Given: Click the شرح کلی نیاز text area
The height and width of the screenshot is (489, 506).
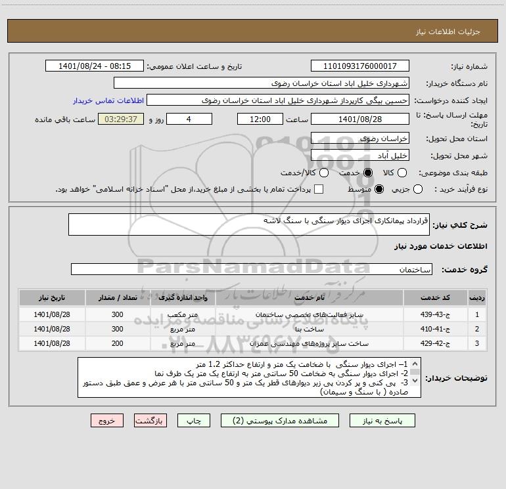Looking at the screenshot, I should [x=249, y=224].
